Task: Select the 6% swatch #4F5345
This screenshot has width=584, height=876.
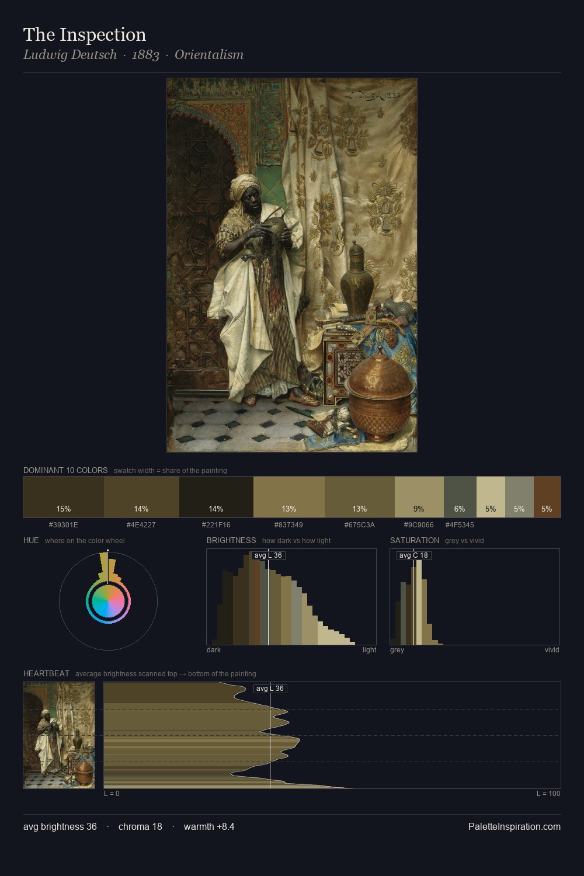Action: pos(460,497)
